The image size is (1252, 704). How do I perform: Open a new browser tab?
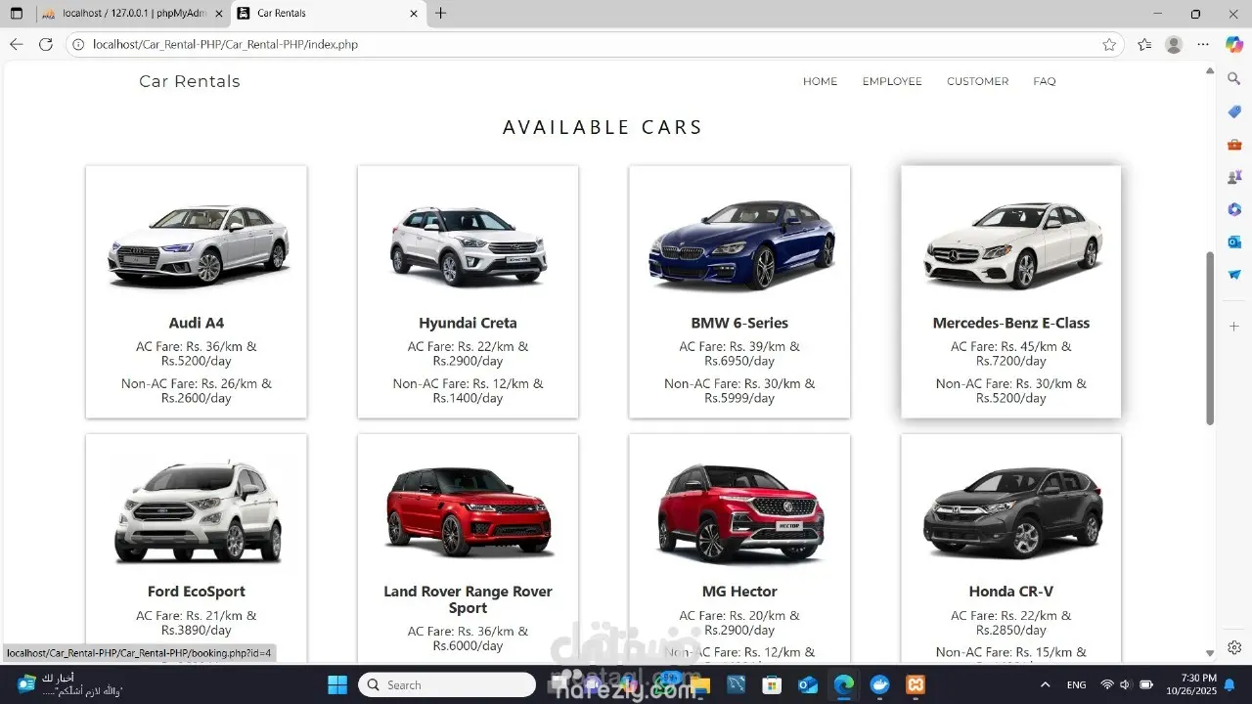(x=441, y=14)
